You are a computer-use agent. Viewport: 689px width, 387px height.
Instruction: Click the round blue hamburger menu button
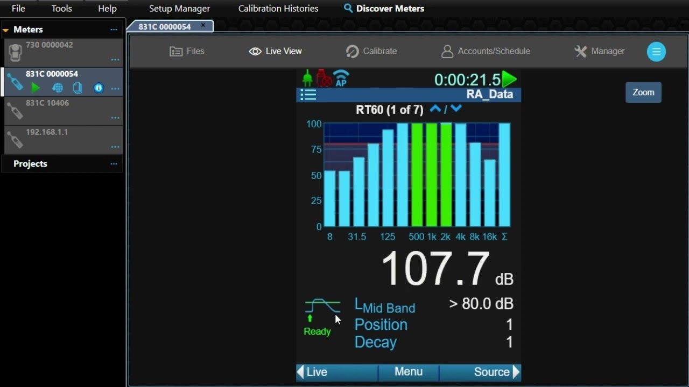click(656, 52)
